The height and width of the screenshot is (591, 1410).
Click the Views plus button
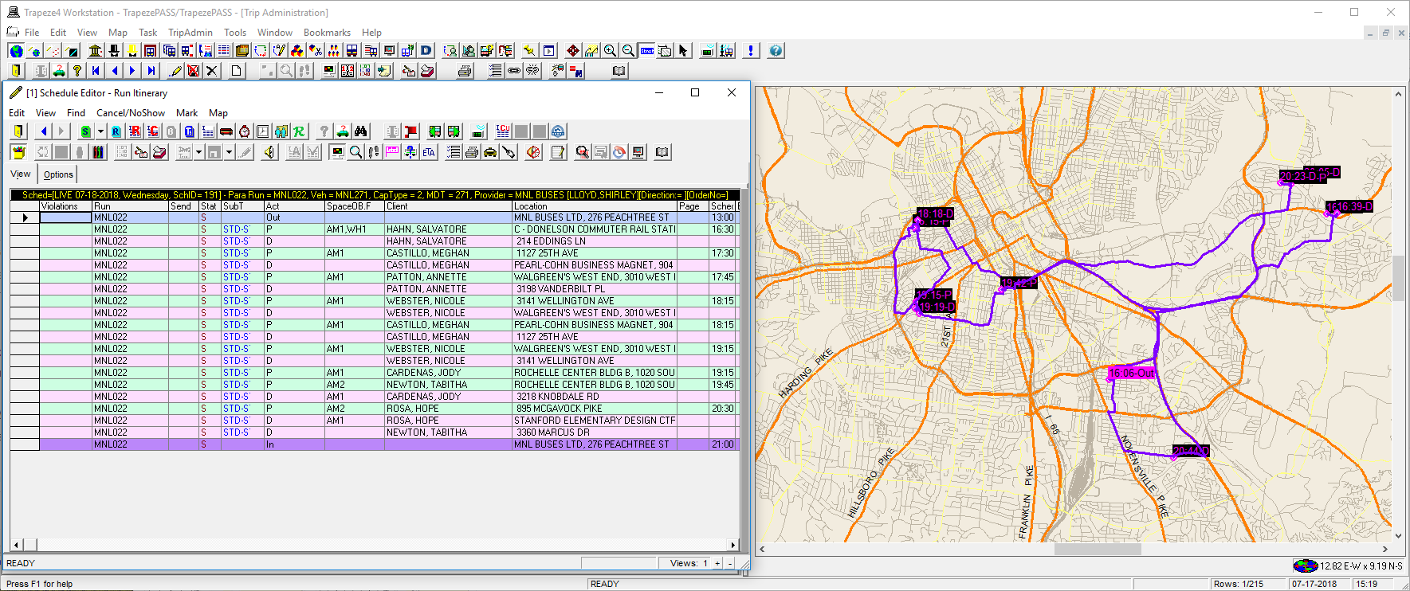[x=717, y=563]
